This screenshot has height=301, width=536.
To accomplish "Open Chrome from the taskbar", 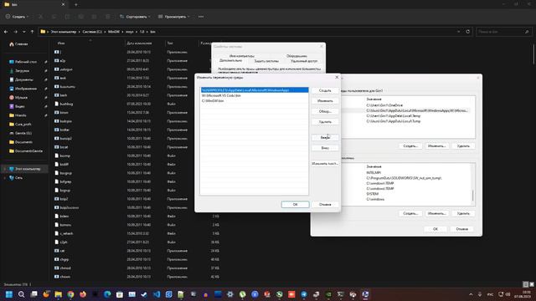I will click(x=70, y=294).
